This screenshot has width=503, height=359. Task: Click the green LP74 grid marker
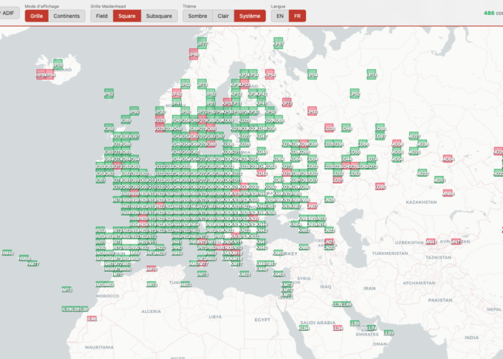[x=371, y=74]
